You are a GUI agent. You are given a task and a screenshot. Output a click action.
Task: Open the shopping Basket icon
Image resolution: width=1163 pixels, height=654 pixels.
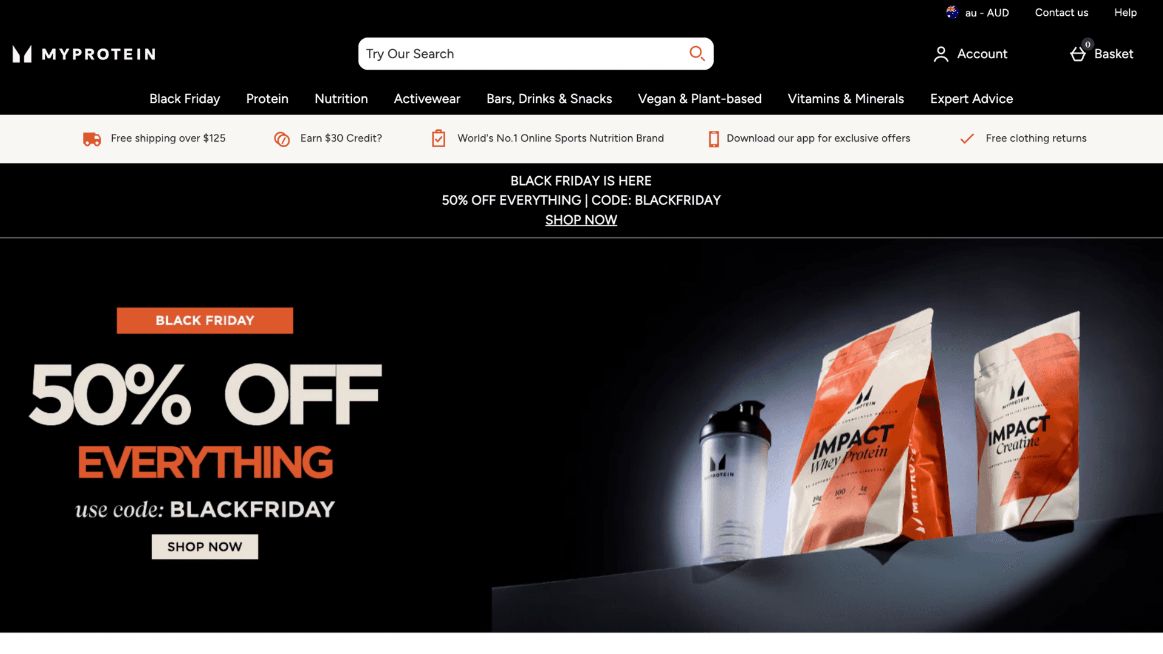(1078, 54)
